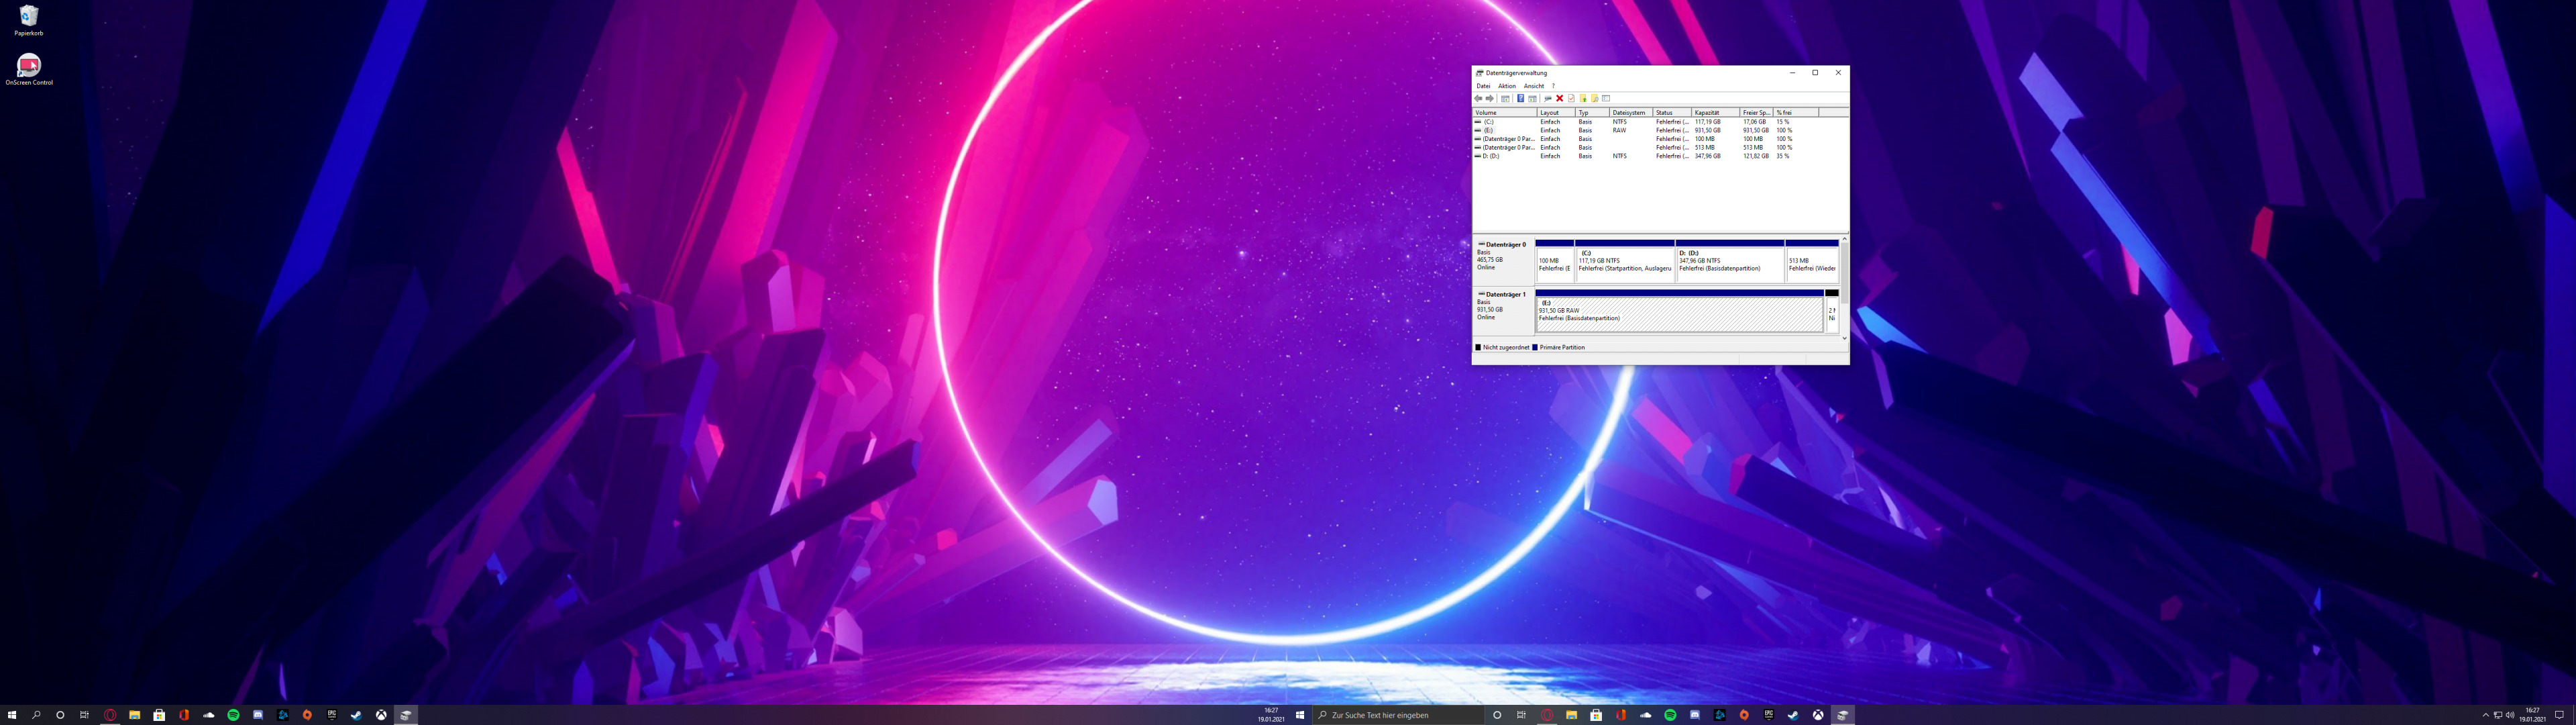Open the Ansicht menu
Screen dimensions: 2576x725
1533,86
